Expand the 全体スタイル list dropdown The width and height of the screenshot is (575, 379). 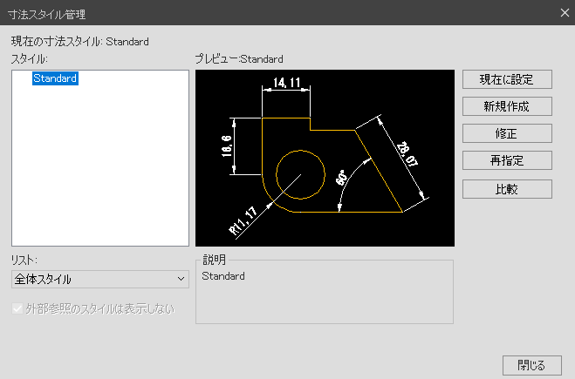(x=100, y=280)
